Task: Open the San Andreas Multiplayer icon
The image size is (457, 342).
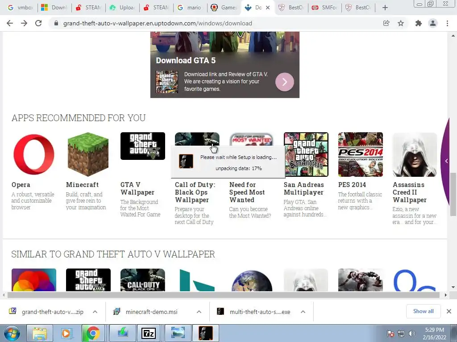Action: click(306, 155)
